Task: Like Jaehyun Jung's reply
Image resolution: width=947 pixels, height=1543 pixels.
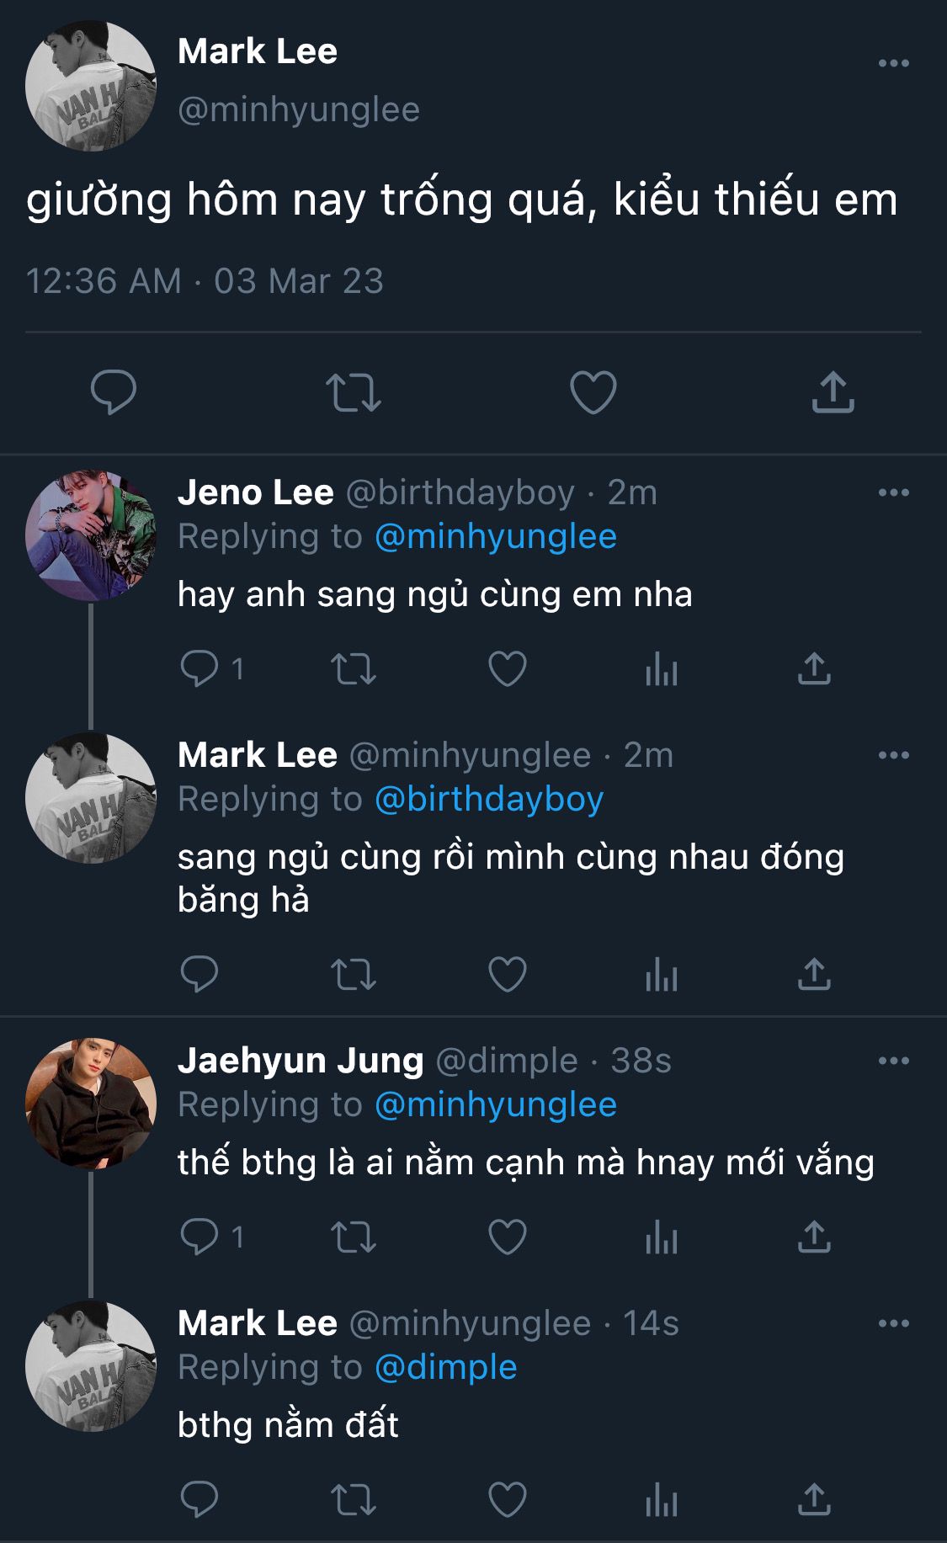Action: click(x=508, y=1237)
